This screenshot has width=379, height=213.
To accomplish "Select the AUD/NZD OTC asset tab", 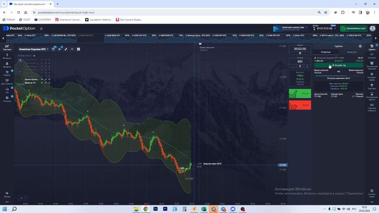I will pyautogui.click(x=117, y=38).
